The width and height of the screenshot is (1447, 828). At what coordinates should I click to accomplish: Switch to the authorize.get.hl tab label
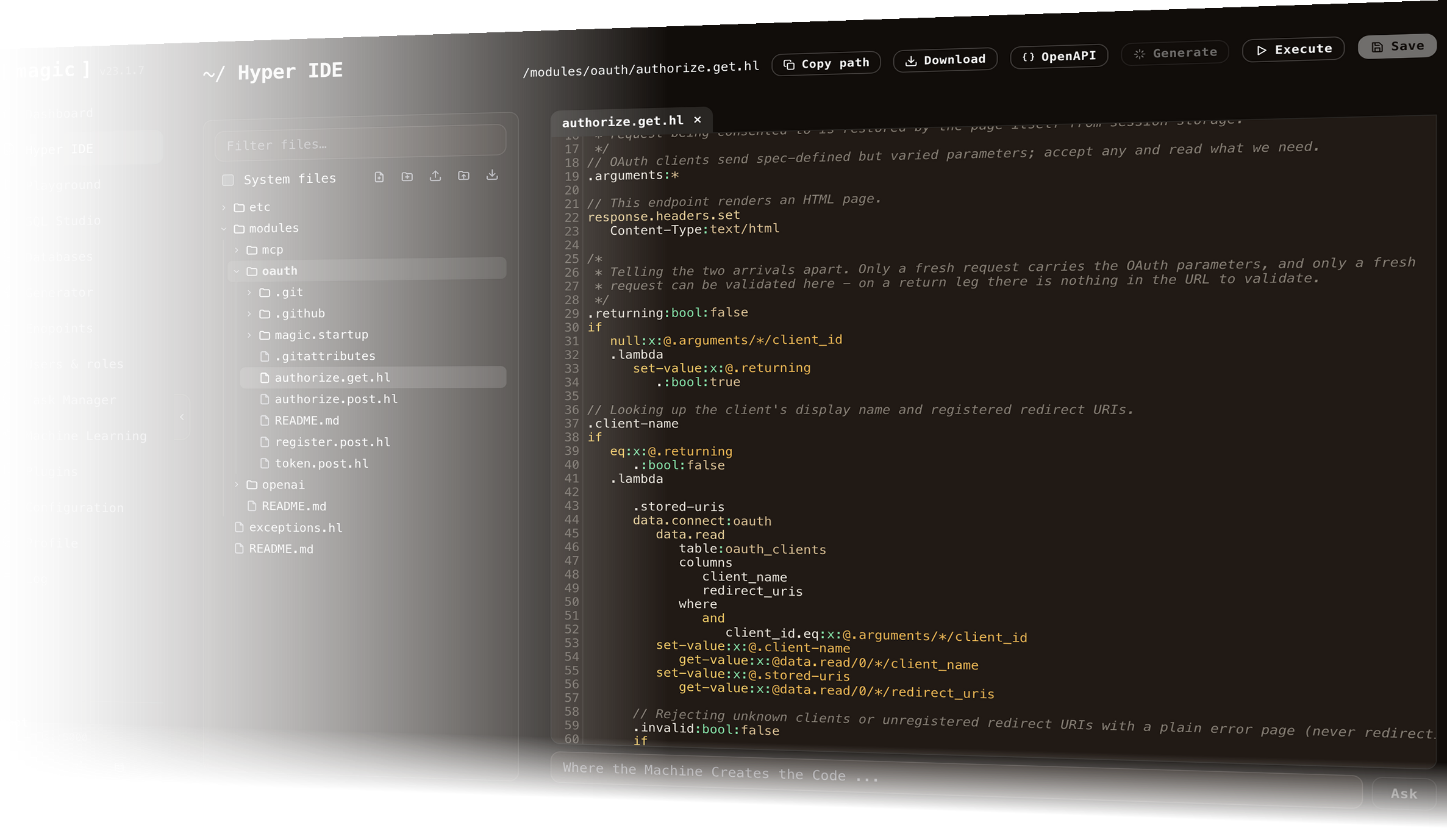[623, 121]
